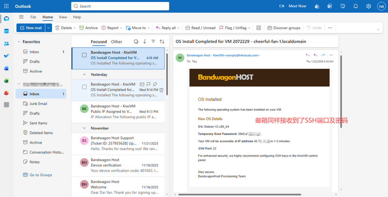The image size is (388, 197).
Task: Open the Calendar app in left rail
Action: [x=6, y=31]
